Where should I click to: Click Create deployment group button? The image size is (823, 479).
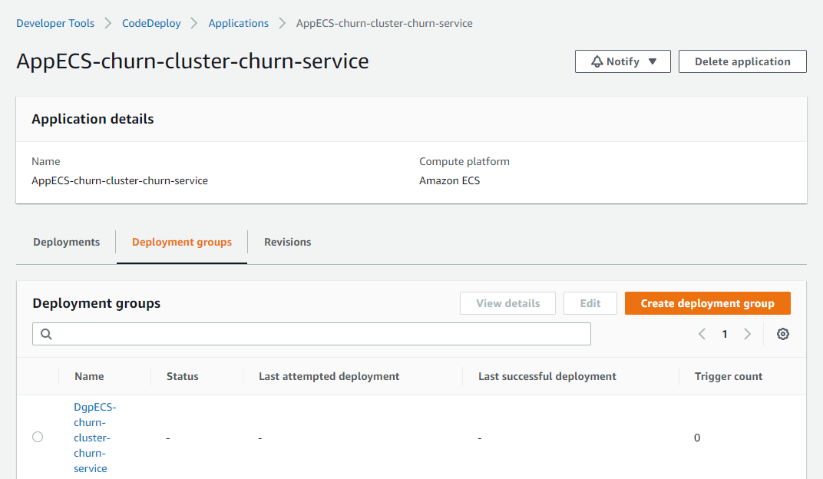tap(708, 303)
